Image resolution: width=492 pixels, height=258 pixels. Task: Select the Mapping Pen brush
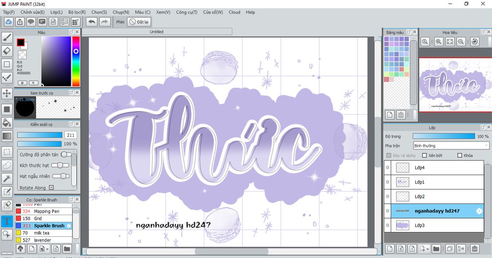(x=44, y=211)
